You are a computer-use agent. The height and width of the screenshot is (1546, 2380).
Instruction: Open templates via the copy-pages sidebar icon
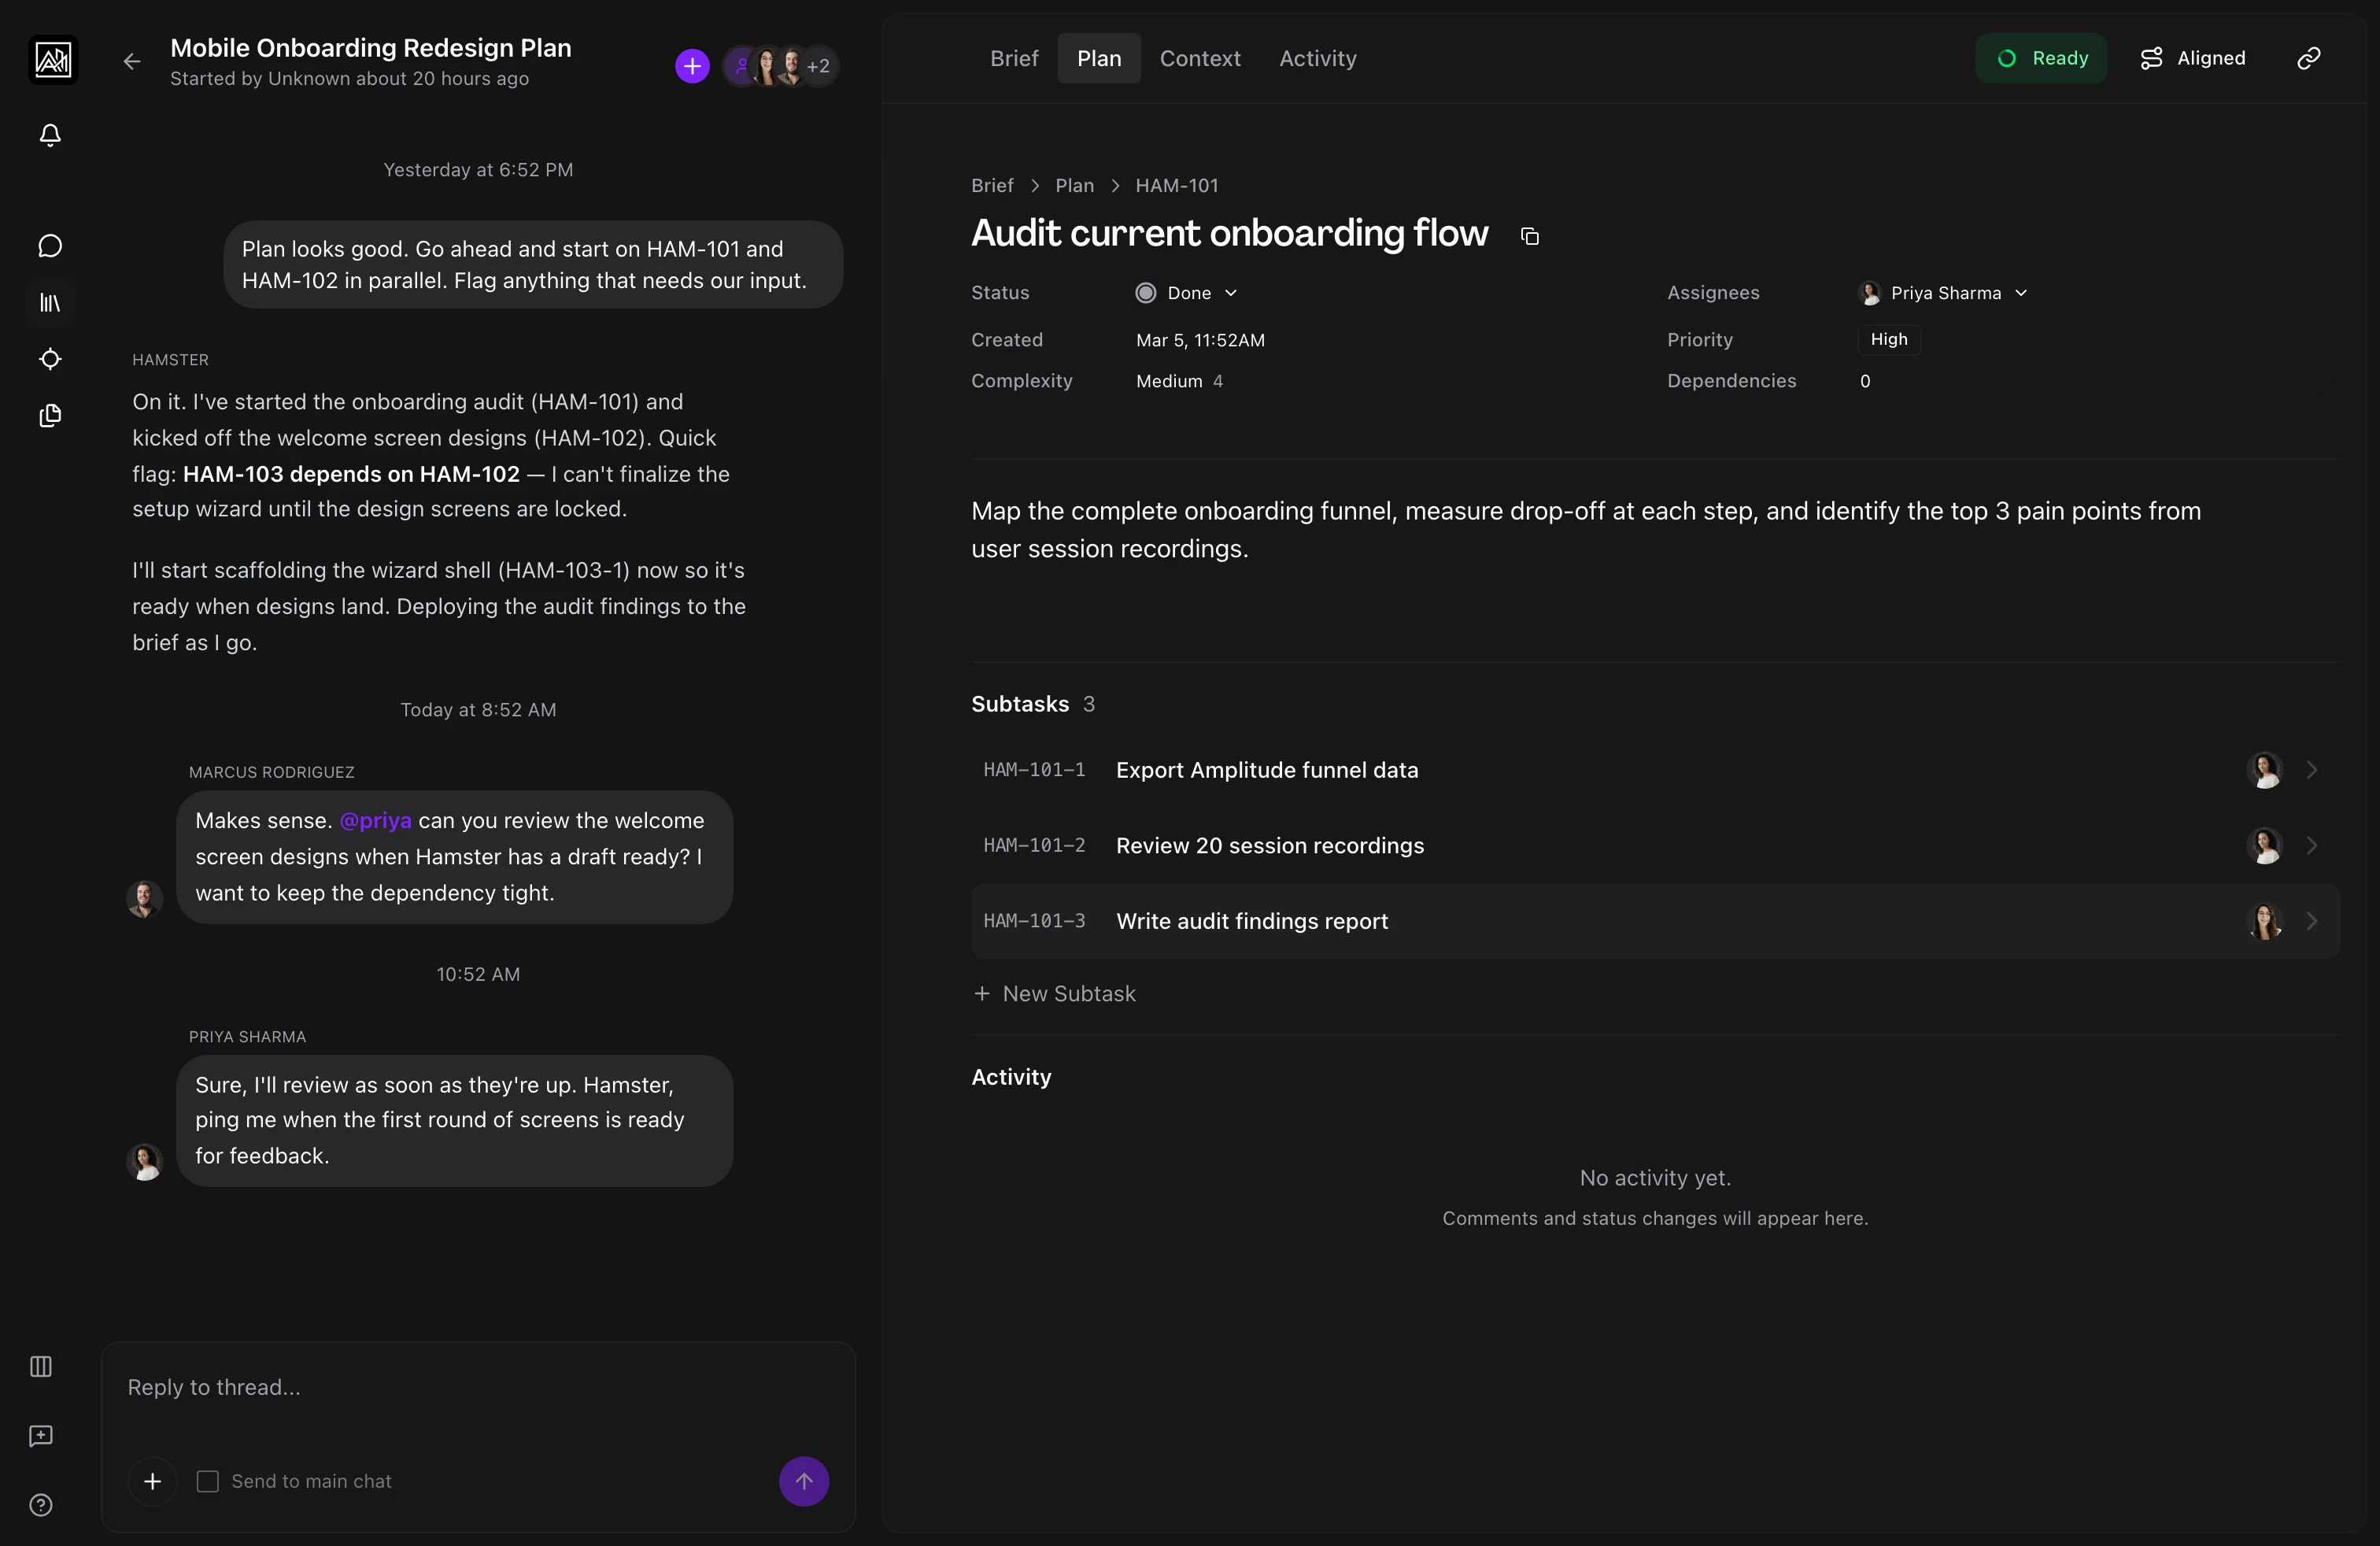(49, 416)
